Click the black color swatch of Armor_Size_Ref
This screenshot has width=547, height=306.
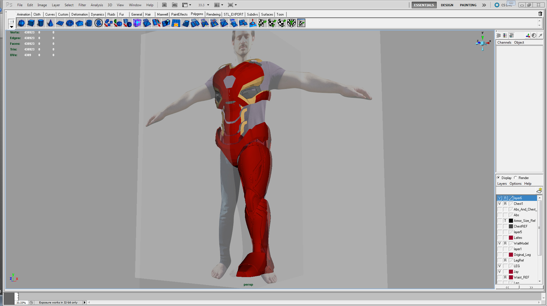click(511, 221)
